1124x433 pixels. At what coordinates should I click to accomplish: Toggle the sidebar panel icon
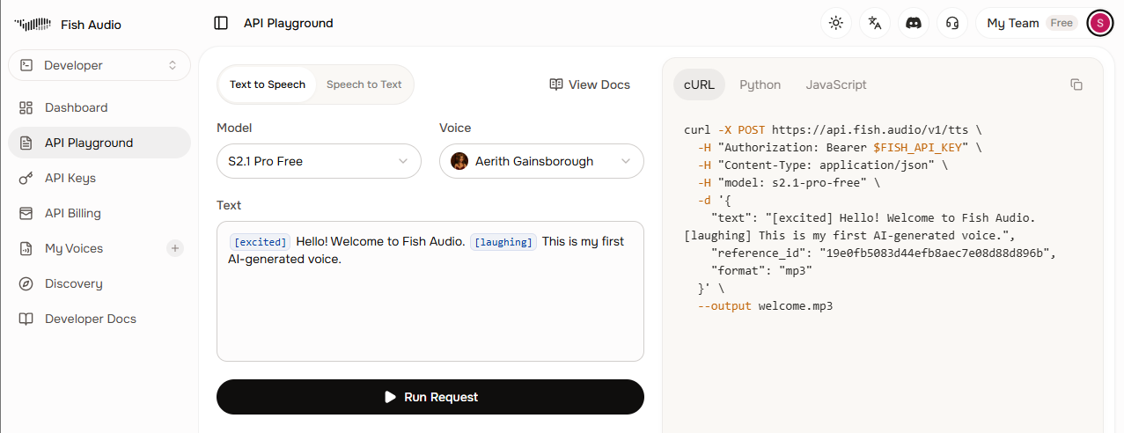pos(221,23)
